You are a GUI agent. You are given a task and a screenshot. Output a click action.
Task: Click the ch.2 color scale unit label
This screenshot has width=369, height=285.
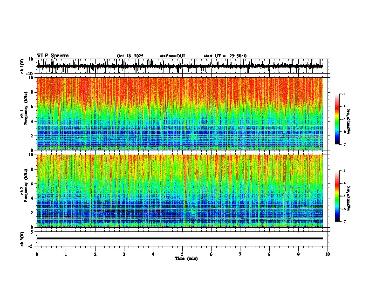point(349,198)
